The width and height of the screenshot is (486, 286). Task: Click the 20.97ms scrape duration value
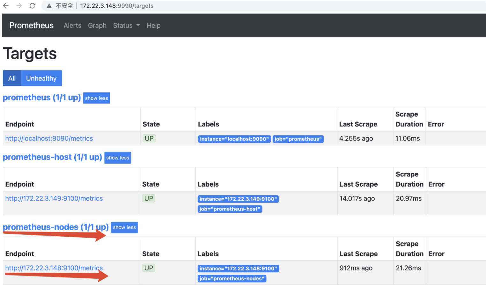click(x=409, y=198)
